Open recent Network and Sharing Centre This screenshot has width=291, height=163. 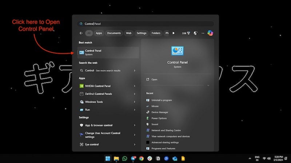[x=166, y=130]
